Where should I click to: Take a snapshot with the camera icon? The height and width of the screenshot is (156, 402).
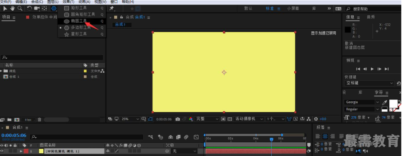[178, 119]
